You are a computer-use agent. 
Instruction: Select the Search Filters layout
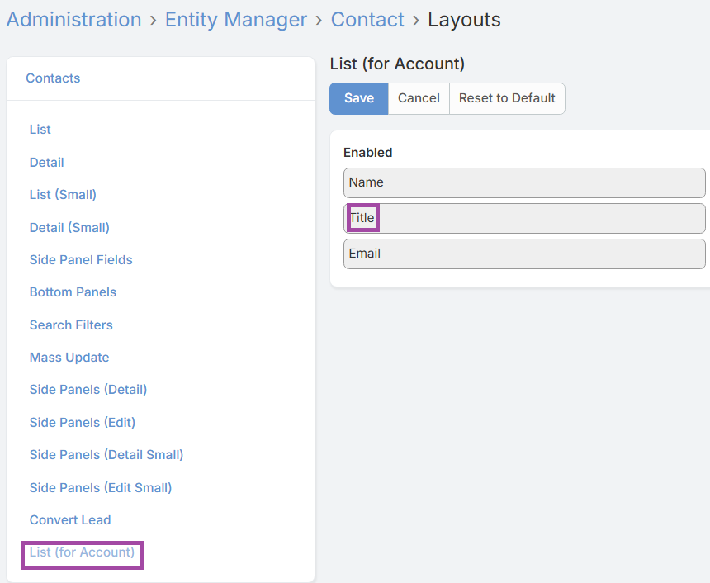[x=71, y=325]
